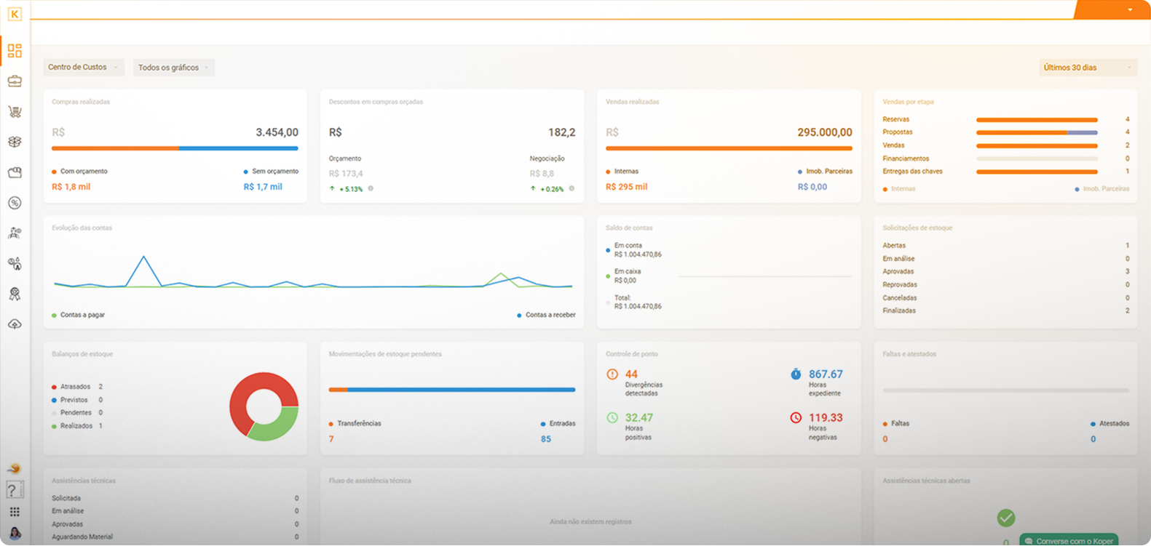Toggle the Contas a pagar legend item
The width and height of the screenshot is (1151, 546).
click(x=79, y=315)
